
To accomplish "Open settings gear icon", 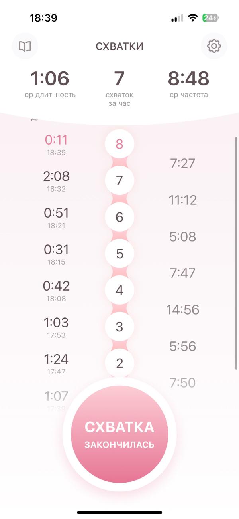I will (x=214, y=46).
